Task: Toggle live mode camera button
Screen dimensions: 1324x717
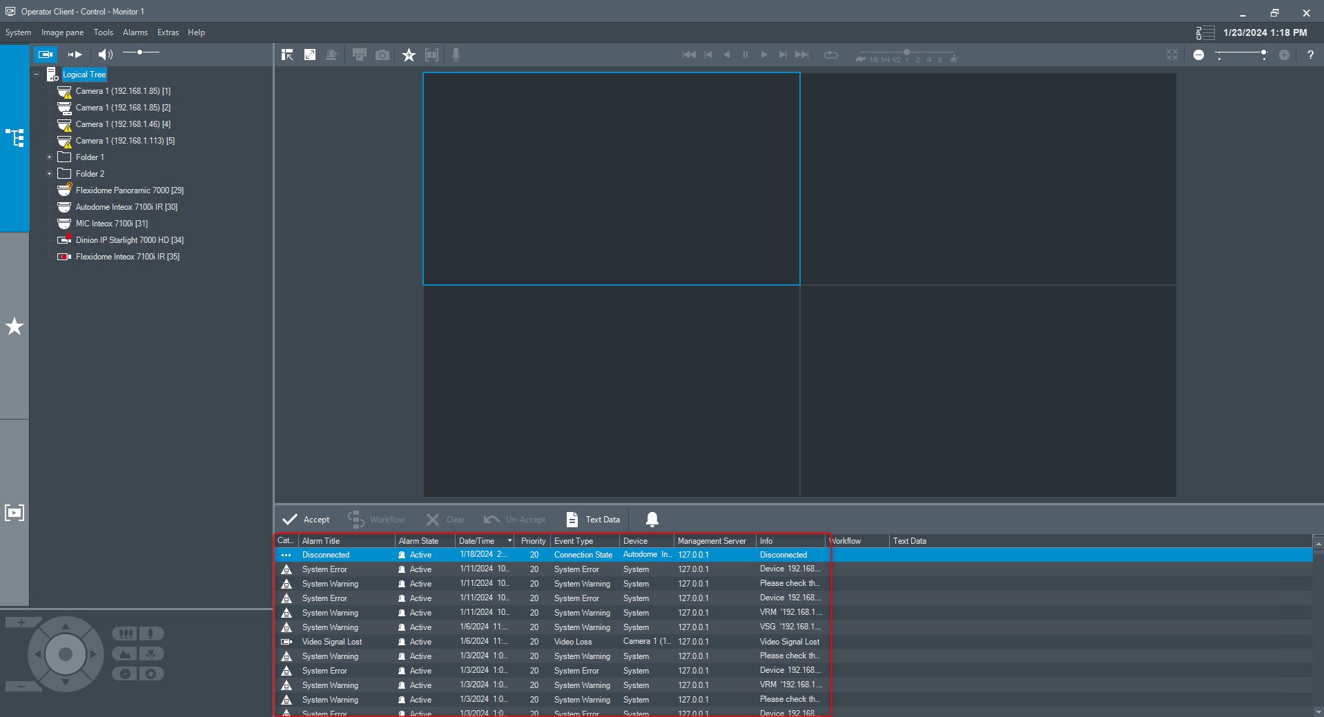Action: (46, 54)
